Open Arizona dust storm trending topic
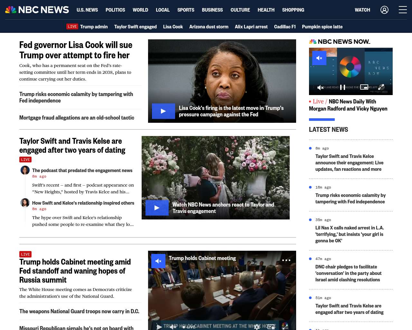The image size is (412, 330). point(209,27)
